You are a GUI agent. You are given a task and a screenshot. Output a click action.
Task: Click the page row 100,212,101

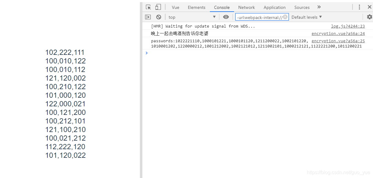pyautogui.click(x=65, y=121)
